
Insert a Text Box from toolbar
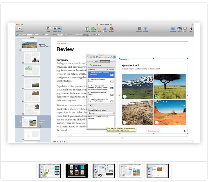(x=87, y=28)
